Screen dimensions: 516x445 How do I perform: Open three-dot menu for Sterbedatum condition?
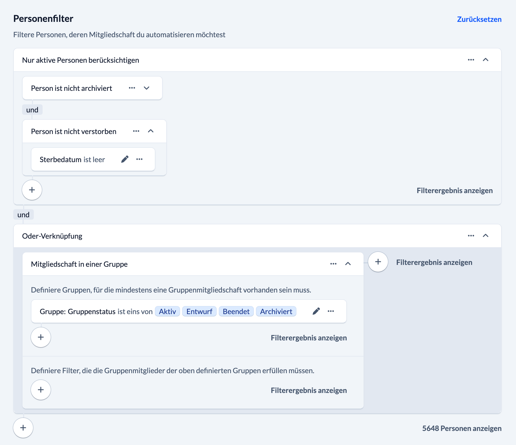point(139,159)
